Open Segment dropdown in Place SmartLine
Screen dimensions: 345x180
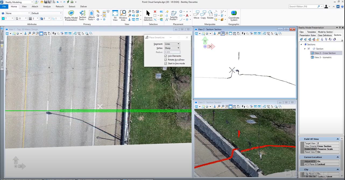[172, 44]
